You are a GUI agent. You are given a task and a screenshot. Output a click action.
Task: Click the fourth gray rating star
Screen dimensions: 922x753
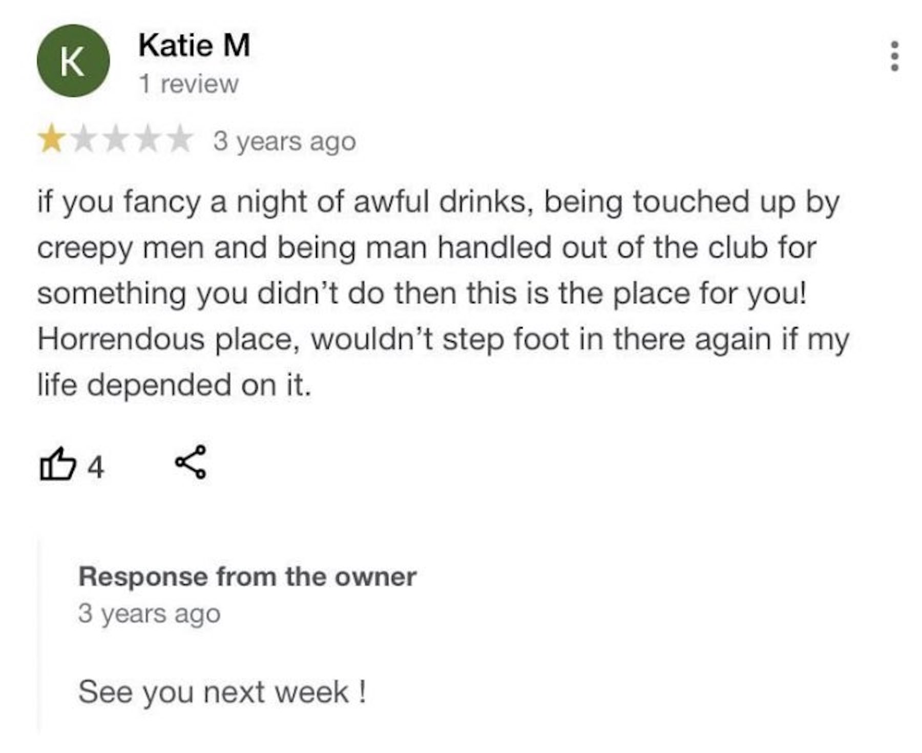pyautogui.click(x=149, y=141)
